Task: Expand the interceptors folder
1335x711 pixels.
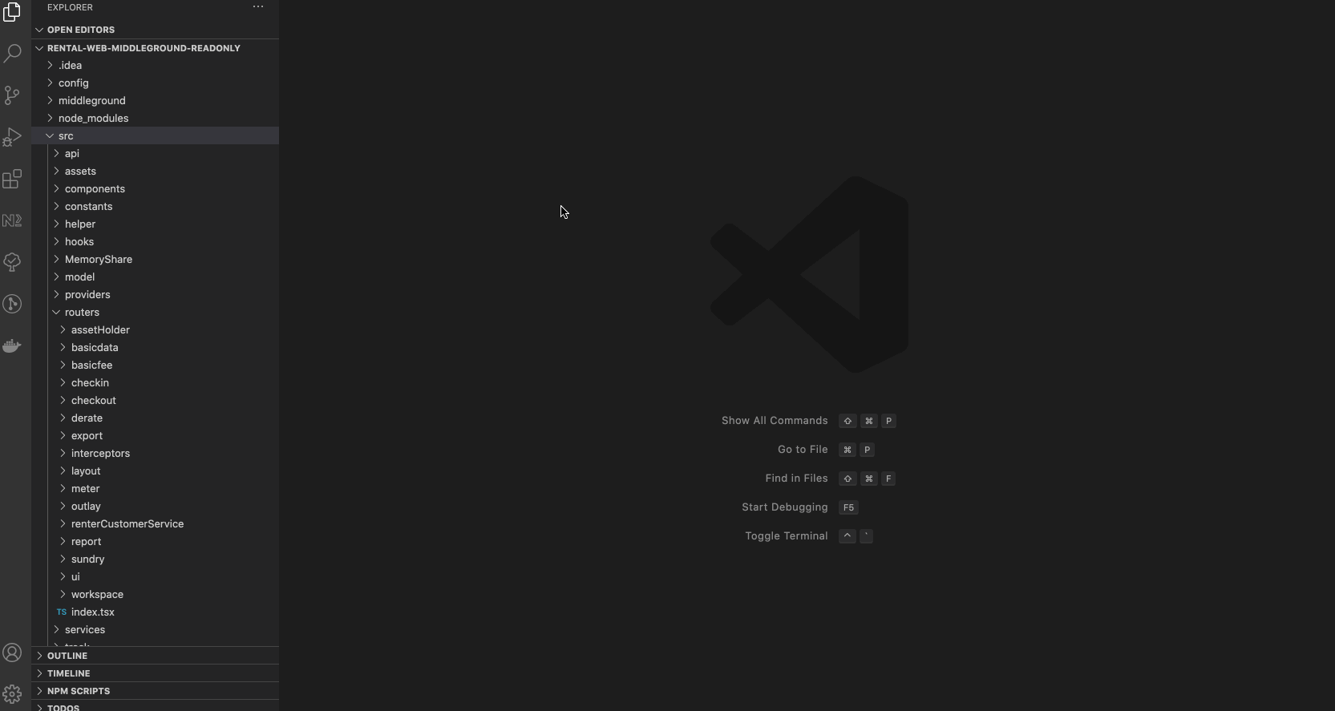Action: (x=155, y=454)
